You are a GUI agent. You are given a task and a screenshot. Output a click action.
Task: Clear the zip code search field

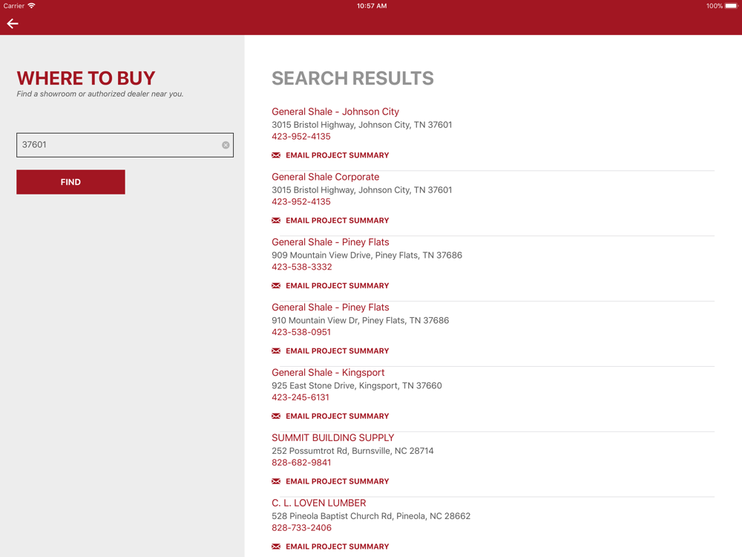[x=226, y=145]
